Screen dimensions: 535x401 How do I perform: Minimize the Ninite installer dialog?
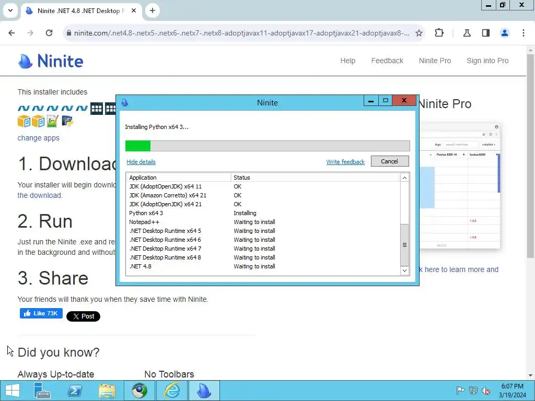coord(371,101)
